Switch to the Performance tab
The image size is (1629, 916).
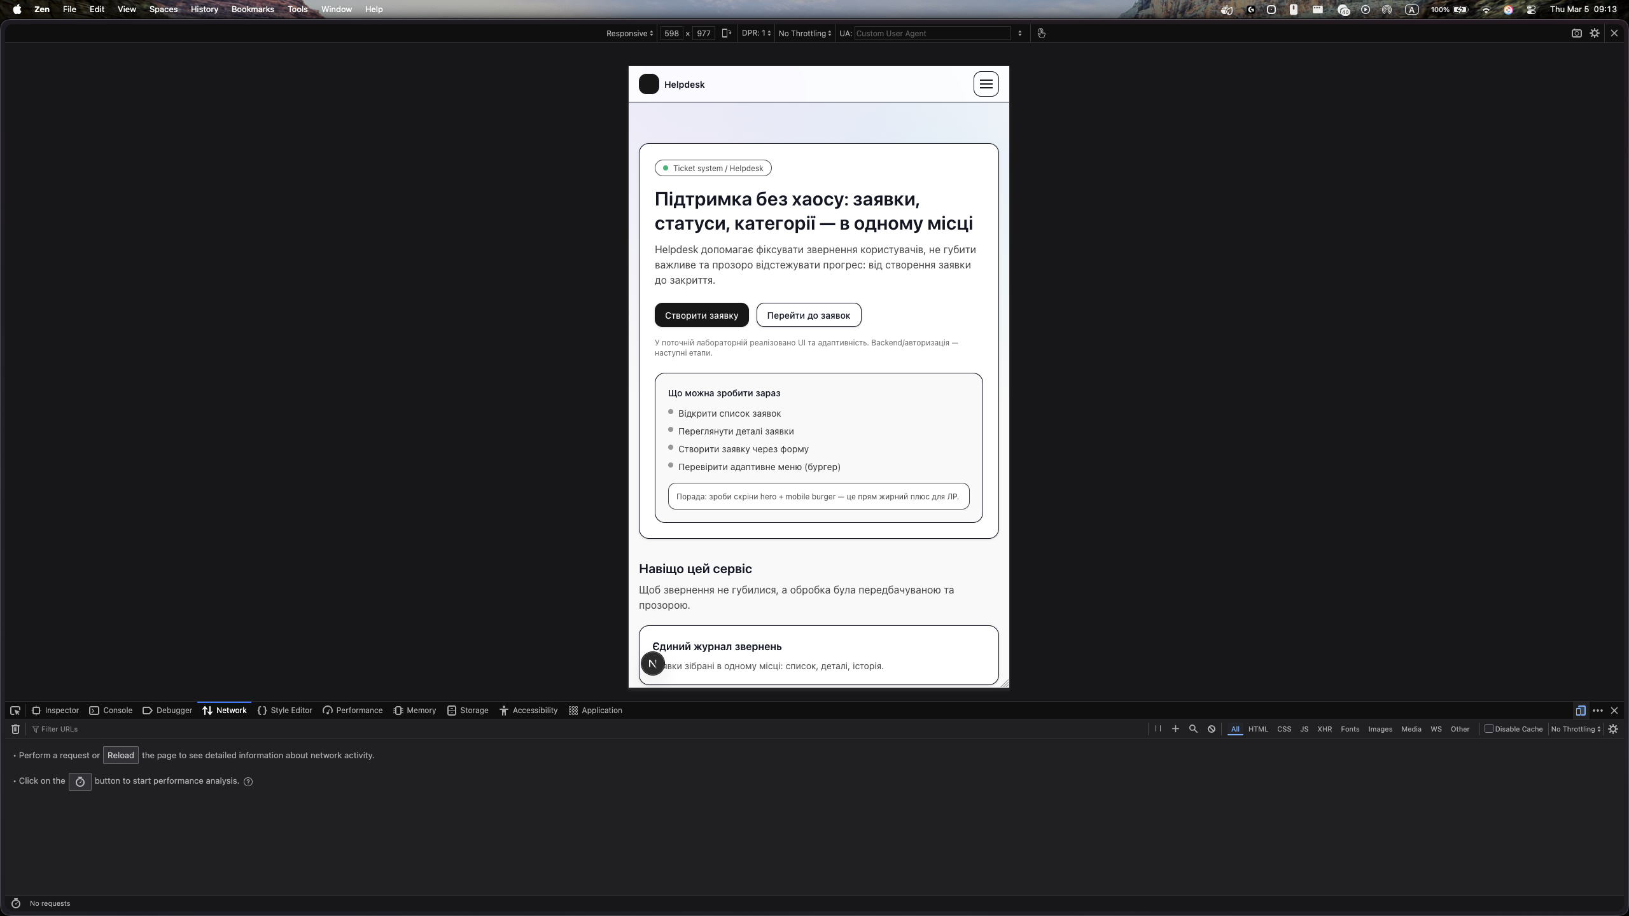tap(353, 711)
